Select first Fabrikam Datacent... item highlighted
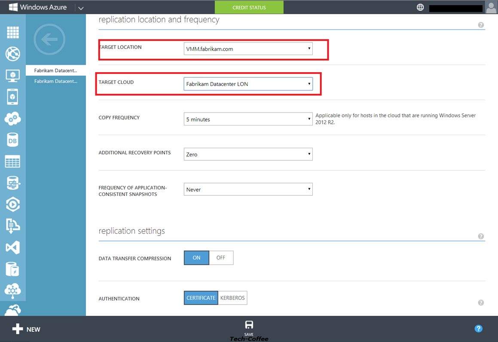 tap(55, 70)
